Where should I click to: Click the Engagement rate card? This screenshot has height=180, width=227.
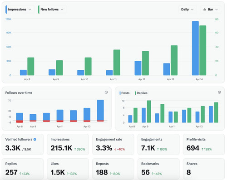point(113,144)
